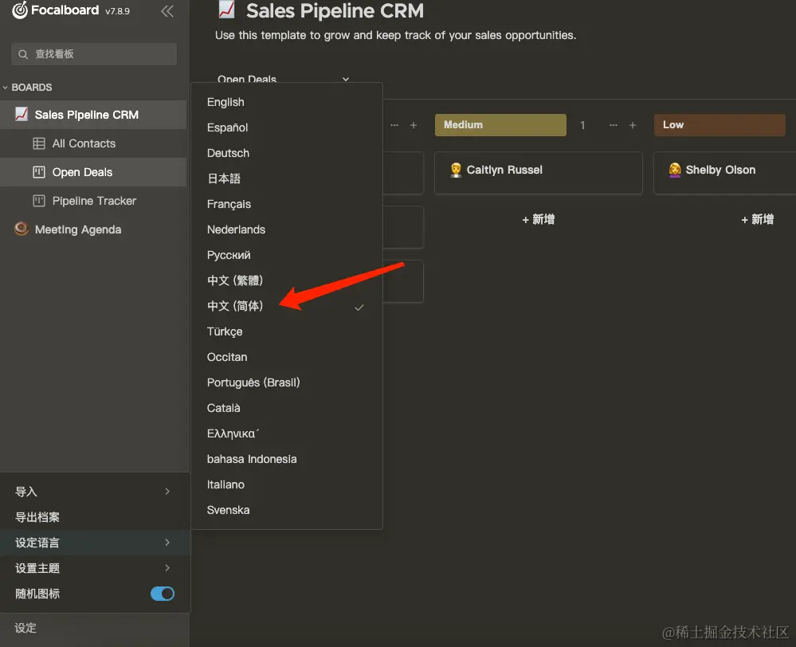Select 日本語 language
This screenshot has width=796, height=647.
coord(287,178)
